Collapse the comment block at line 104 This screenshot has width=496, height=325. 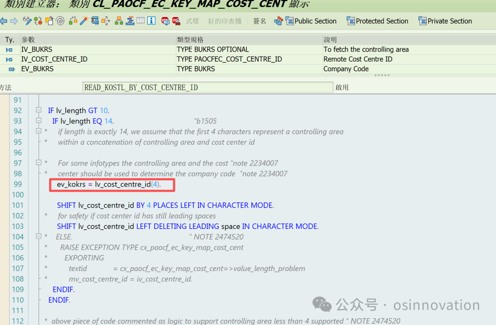point(39,236)
